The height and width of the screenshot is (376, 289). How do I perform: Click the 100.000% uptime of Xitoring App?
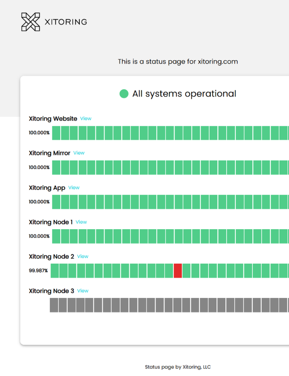click(x=39, y=202)
